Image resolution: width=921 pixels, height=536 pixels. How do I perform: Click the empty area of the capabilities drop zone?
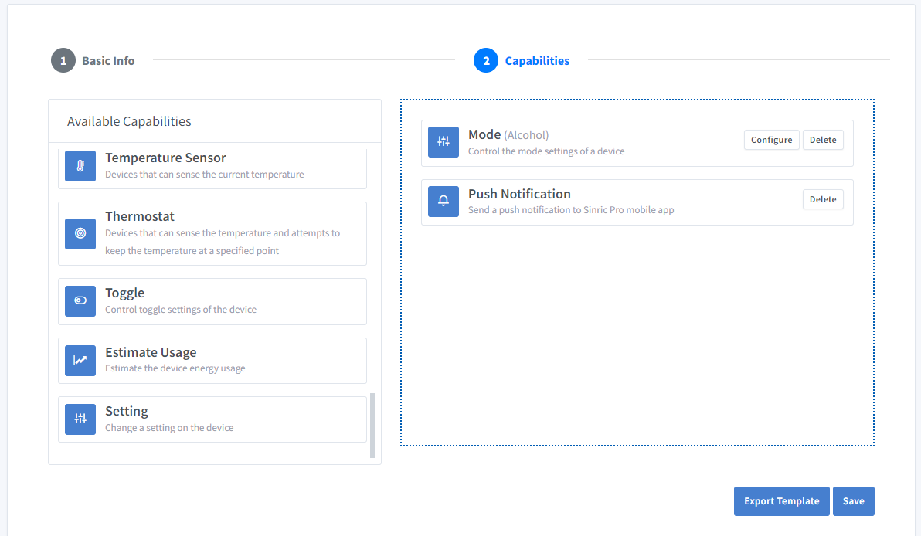(637, 332)
